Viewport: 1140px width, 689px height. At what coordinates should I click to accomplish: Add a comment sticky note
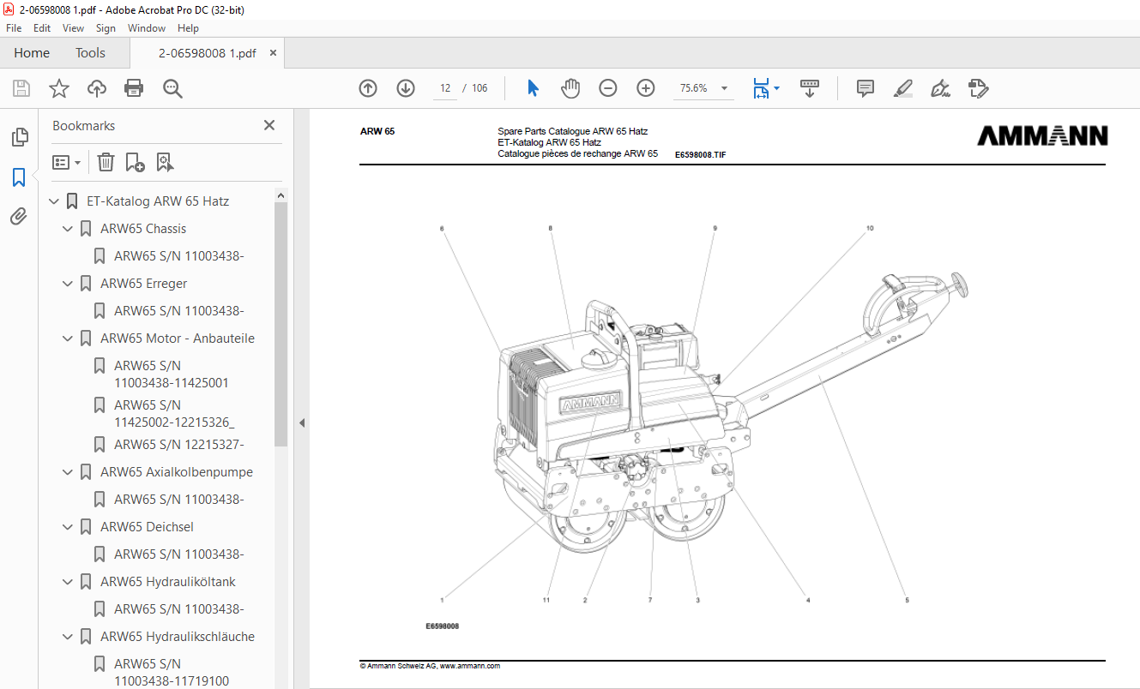866,88
